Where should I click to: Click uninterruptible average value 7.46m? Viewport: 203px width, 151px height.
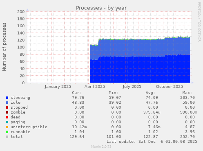tap(154, 127)
